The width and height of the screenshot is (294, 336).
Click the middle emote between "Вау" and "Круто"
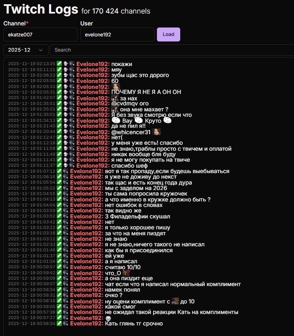click(x=139, y=120)
